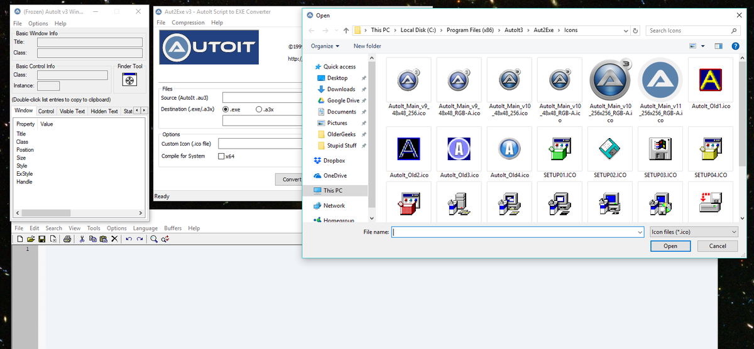Click the Print icon in editor toolbar
Image resolution: width=754 pixels, height=349 pixels.
click(x=67, y=239)
